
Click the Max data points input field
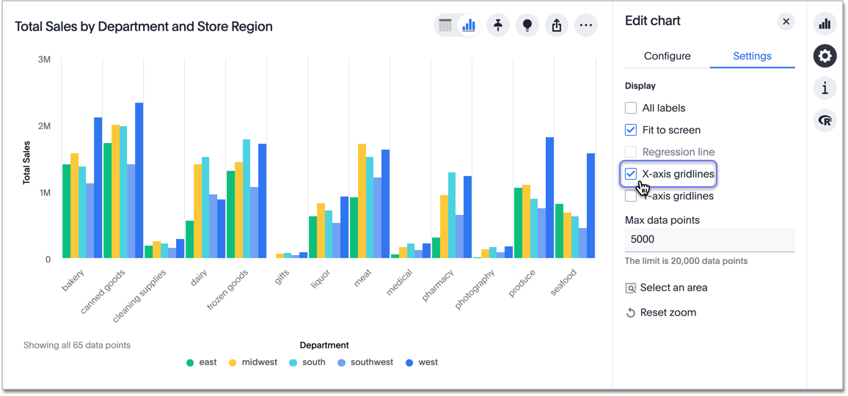709,239
